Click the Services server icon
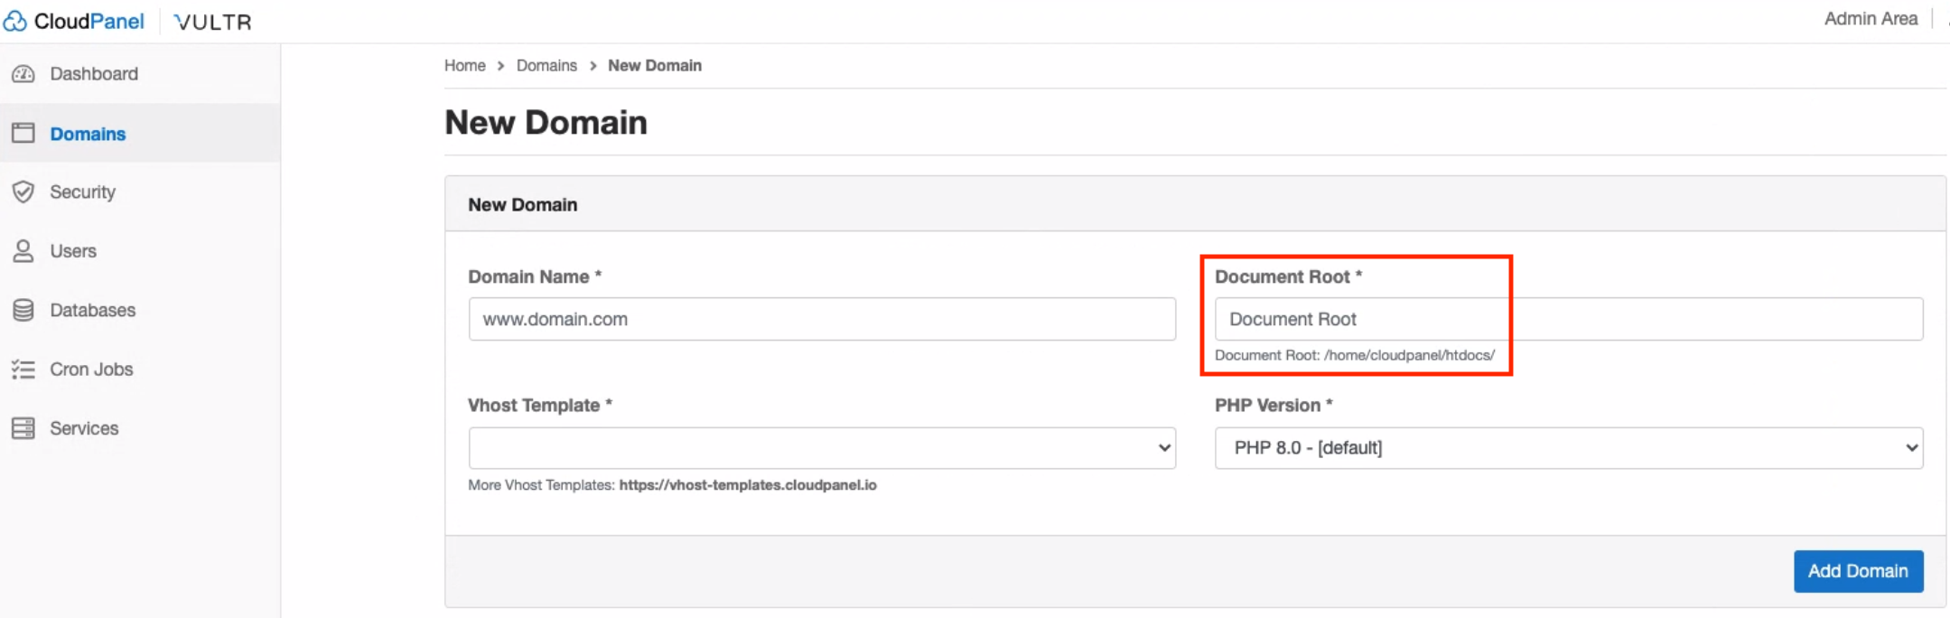This screenshot has height=618, width=1950. (23, 428)
